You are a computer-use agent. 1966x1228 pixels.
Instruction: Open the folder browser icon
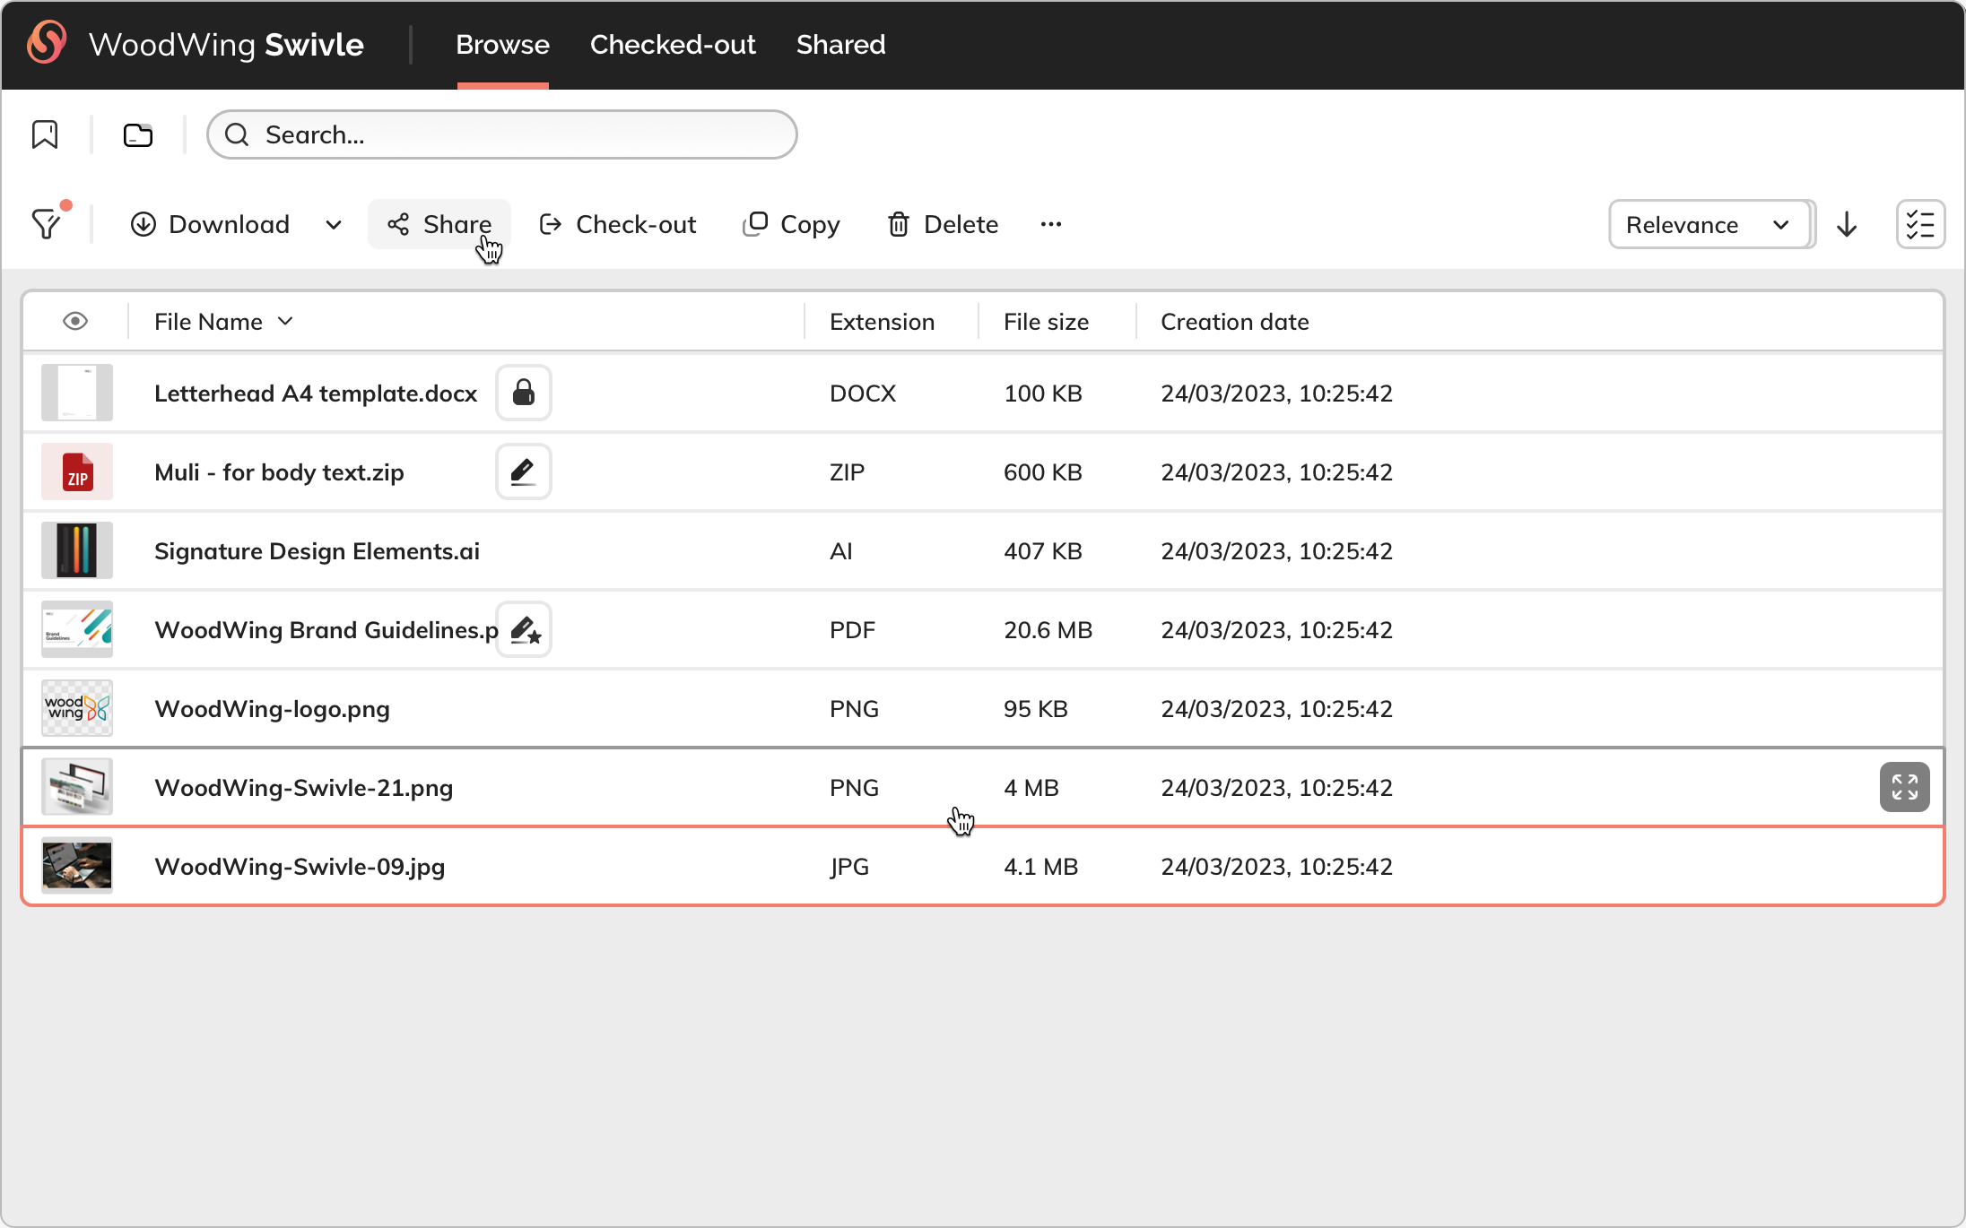[138, 134]
